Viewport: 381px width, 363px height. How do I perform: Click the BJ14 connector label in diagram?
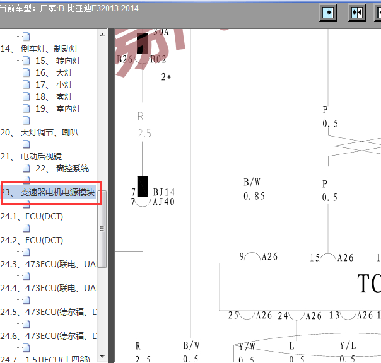click(164, 192)
